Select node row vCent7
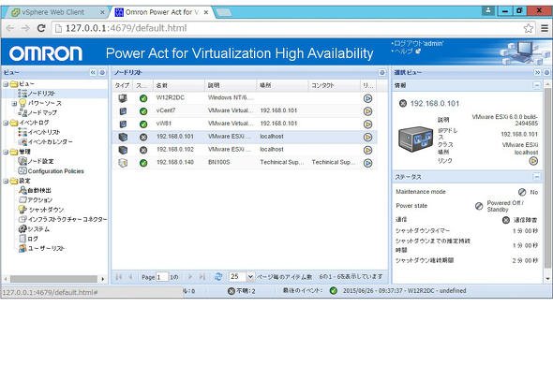Viewport: 553px width, 366px height. [245, 111]
